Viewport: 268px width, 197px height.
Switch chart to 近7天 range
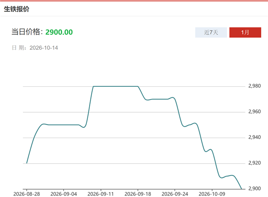211,32
